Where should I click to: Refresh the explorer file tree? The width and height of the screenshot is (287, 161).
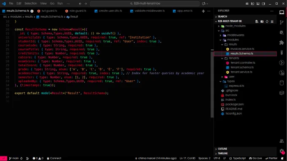[267, 21]
